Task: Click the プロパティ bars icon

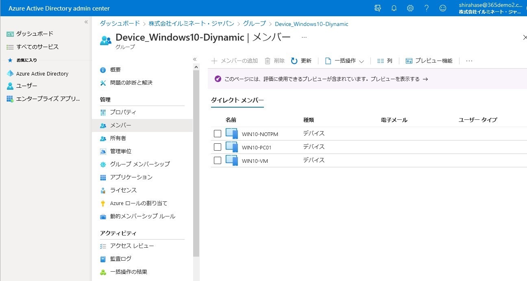Action: (103, 112)
